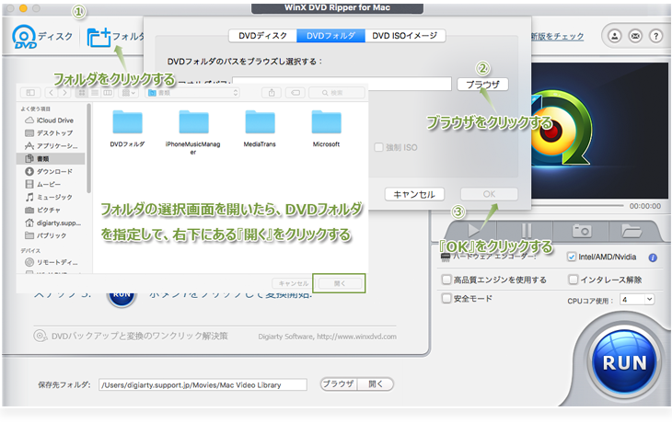Click the large RUN button
The height and width of the screenshot is (423, 672).
click(x=624, y=362)
